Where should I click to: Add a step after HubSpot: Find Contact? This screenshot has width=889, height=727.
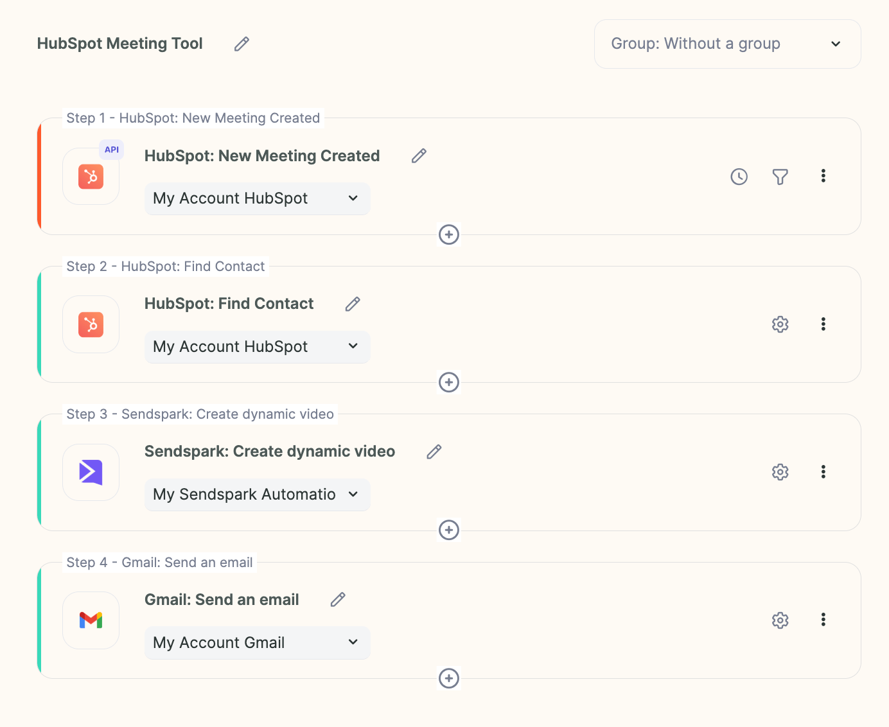[449, 382]
